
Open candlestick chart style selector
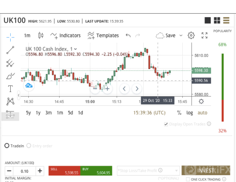(41, 36)
